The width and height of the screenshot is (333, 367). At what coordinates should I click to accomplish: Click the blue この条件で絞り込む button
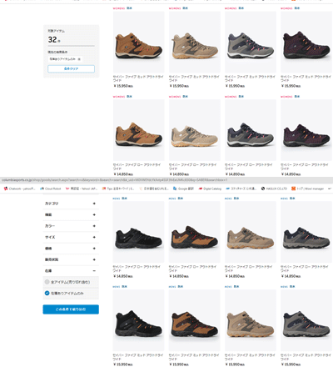pos(71,309)
